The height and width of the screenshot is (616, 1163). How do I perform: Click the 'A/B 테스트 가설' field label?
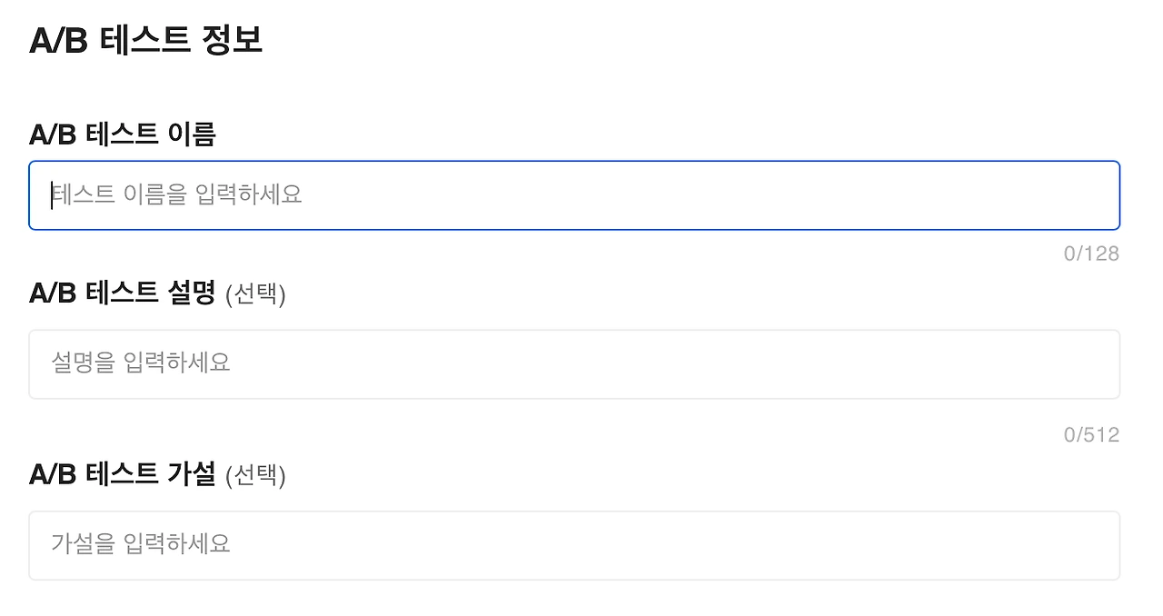click(x=122, y=474)
